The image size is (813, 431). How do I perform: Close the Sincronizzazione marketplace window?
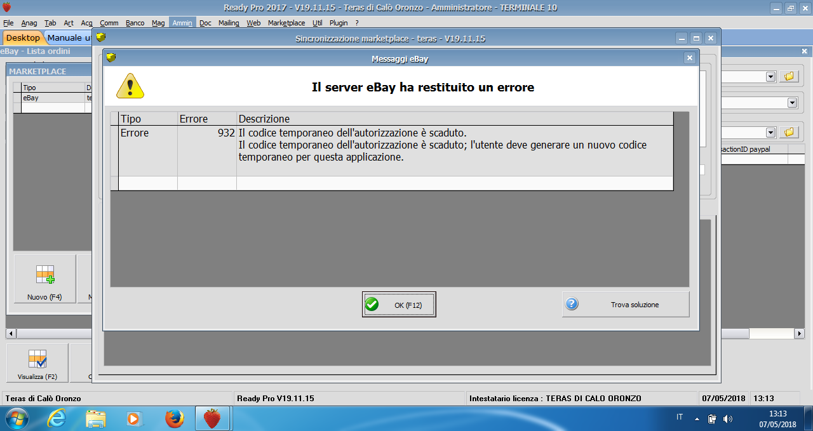coord(711,38)
